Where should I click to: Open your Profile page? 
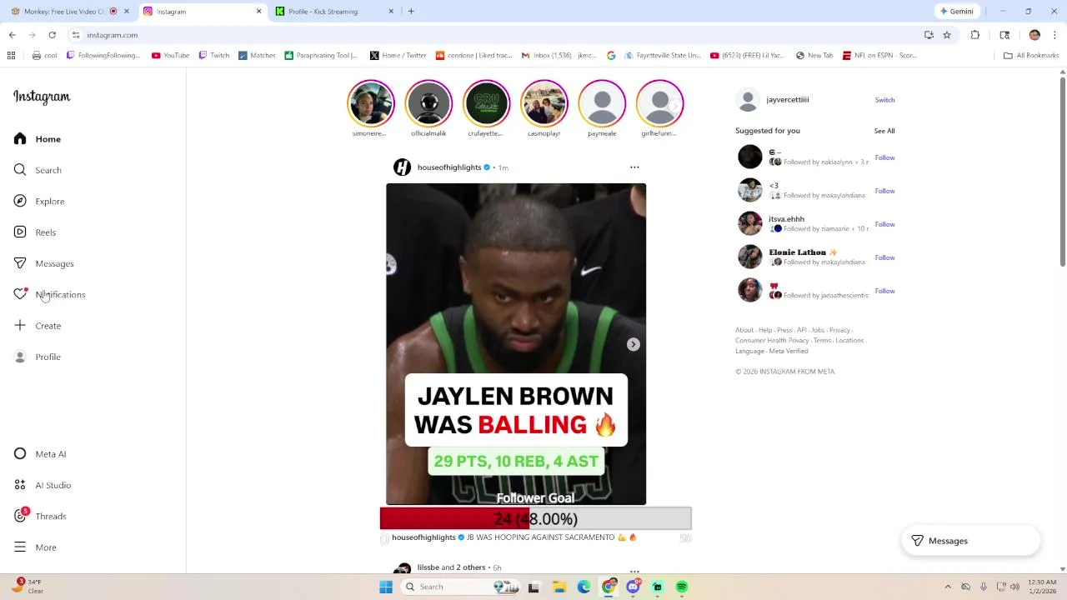point(38,357)
